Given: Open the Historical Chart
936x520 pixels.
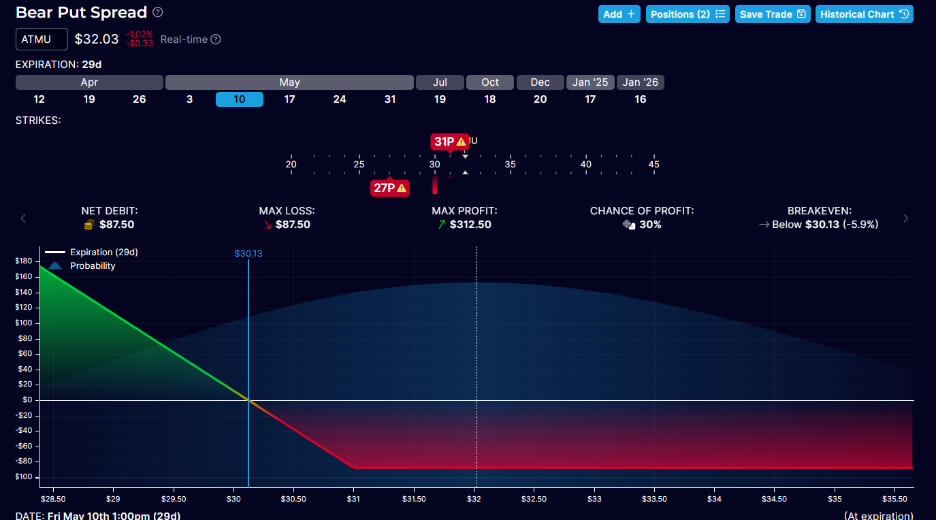Looking at the screenshot, I should coord(865,14).
